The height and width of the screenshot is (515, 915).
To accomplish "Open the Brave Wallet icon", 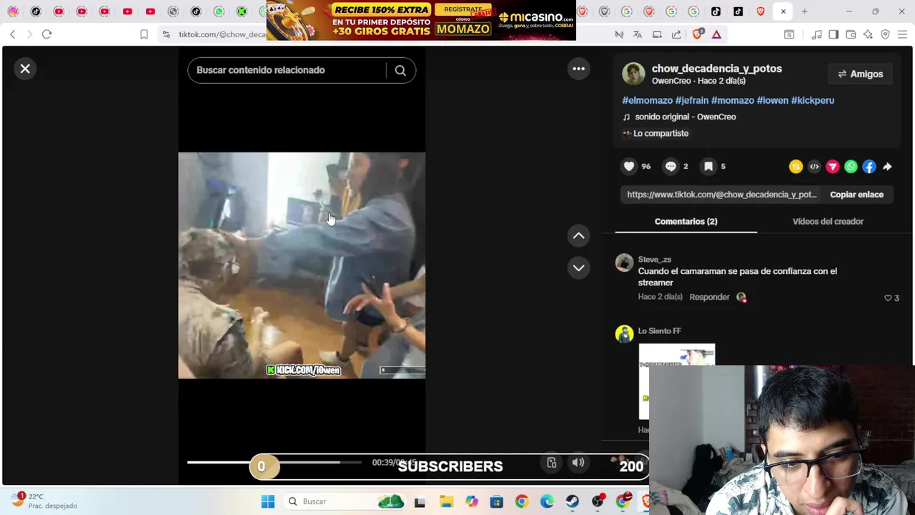I will coord(851,34).
